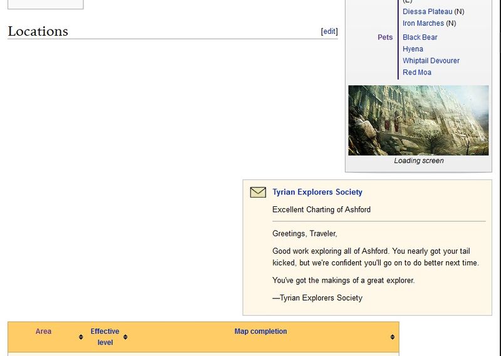501x356 pixels.
Task: Open the Iron Marches link
Action: click(x=423, y=23)
